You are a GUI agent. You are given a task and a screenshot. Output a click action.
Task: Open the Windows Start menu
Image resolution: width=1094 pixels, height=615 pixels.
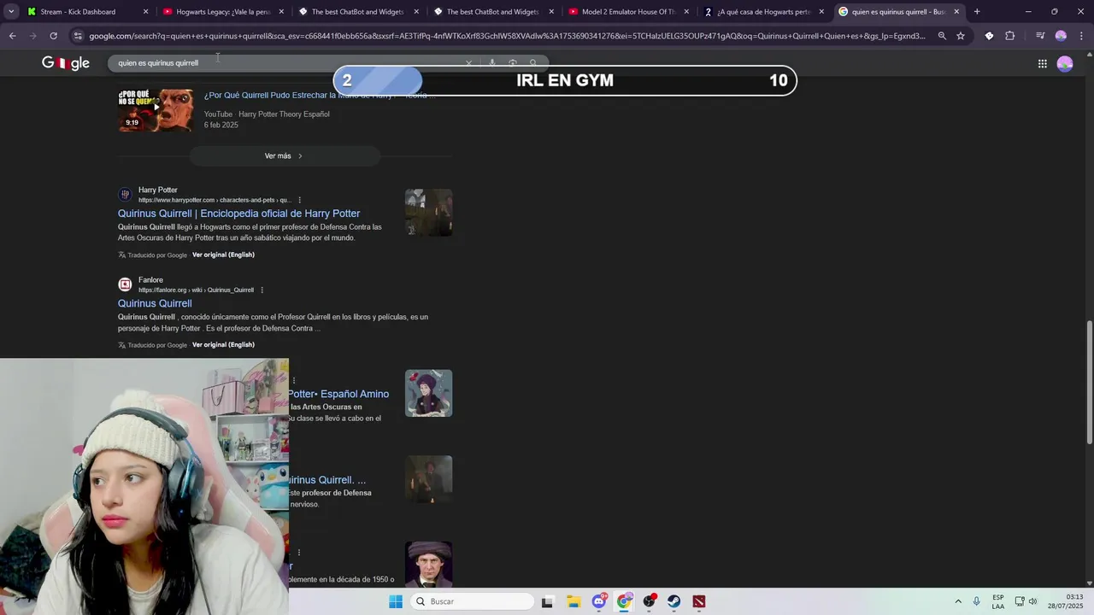point(396,601)
